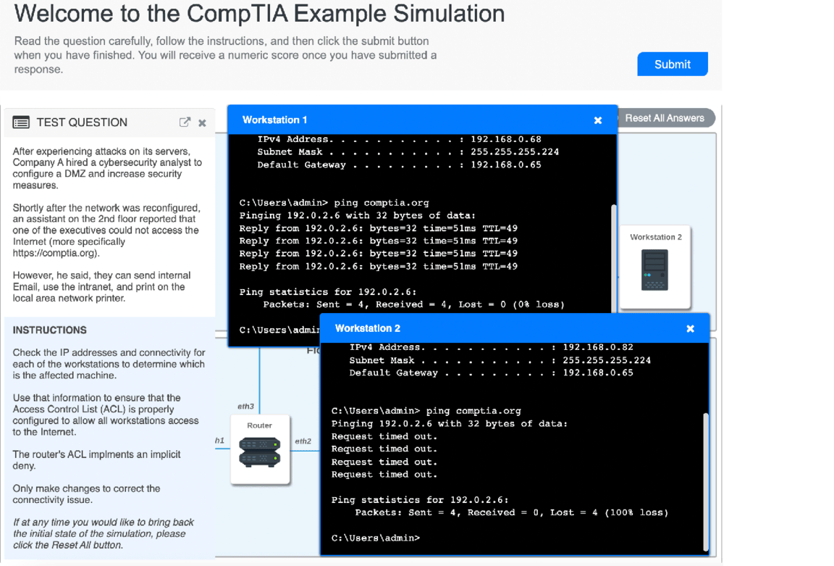The height and width of the screenshot is (566, 834).
Task: Click Workstation 2 100% loss statistics line
Action: (512, 513)
